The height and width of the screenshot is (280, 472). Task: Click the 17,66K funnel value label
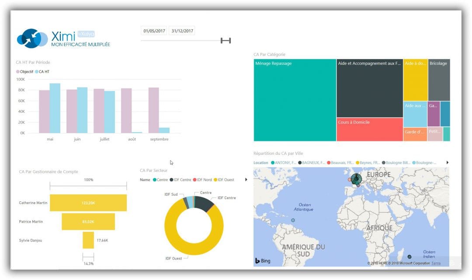[x=102, y=241]
